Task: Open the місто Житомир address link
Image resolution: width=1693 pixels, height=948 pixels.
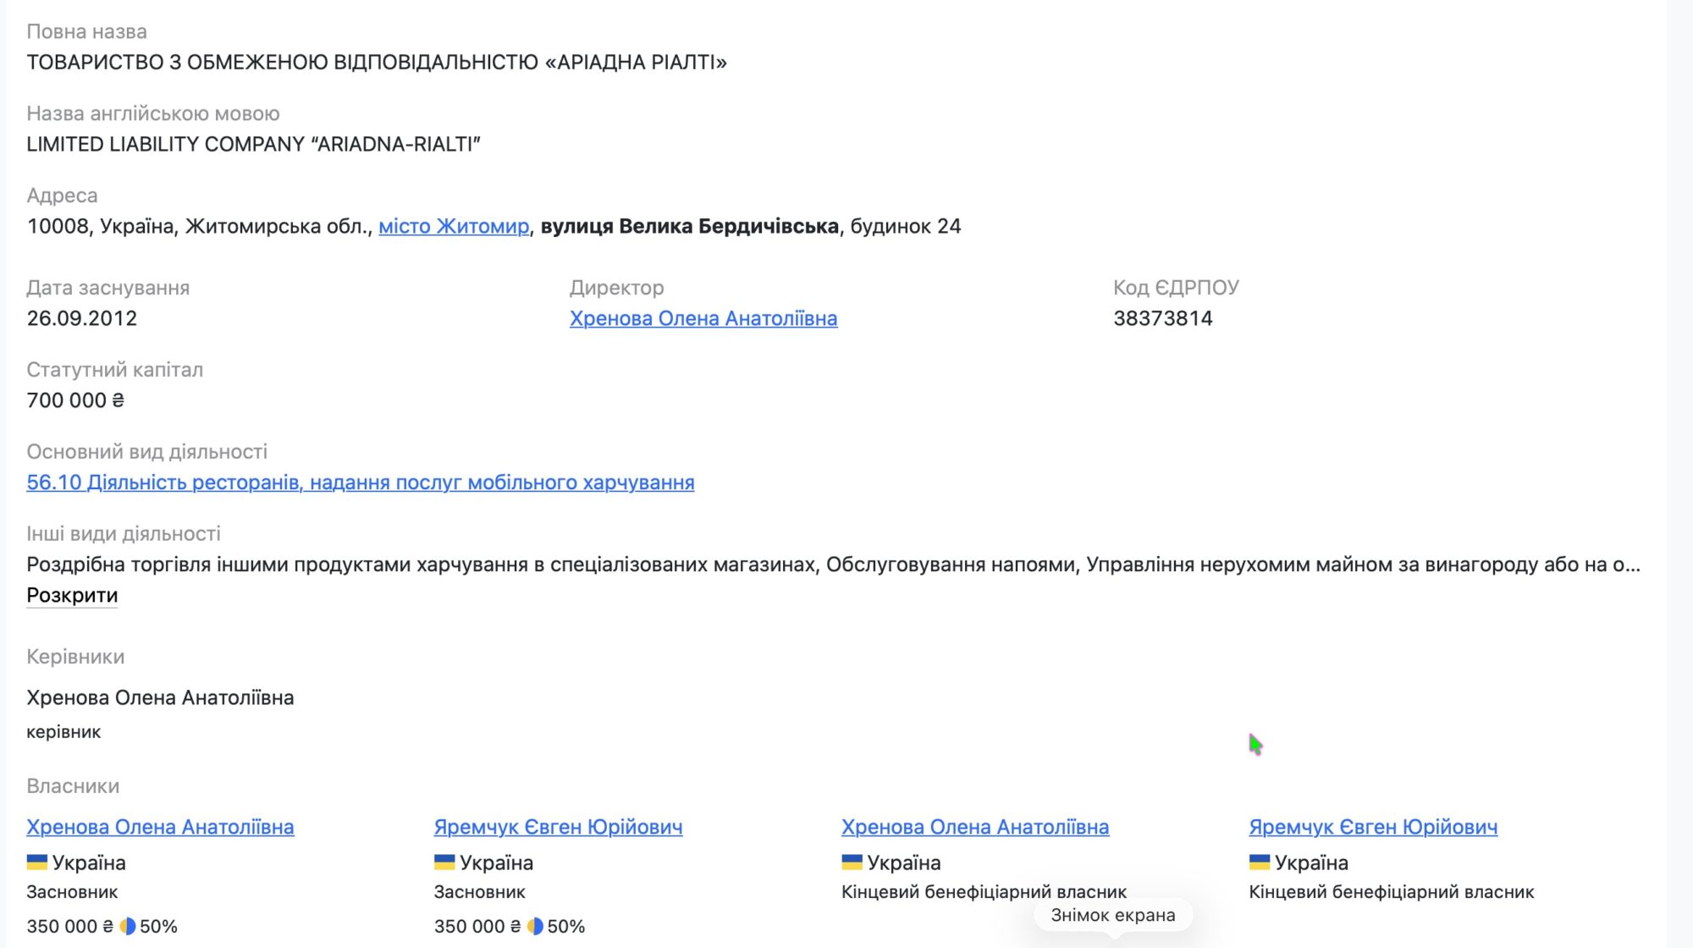Action: (x=454, y=226)
